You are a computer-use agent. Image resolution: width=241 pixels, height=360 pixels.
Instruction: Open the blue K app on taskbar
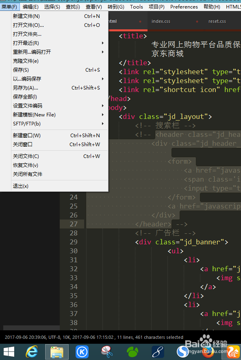click(82, 352)
